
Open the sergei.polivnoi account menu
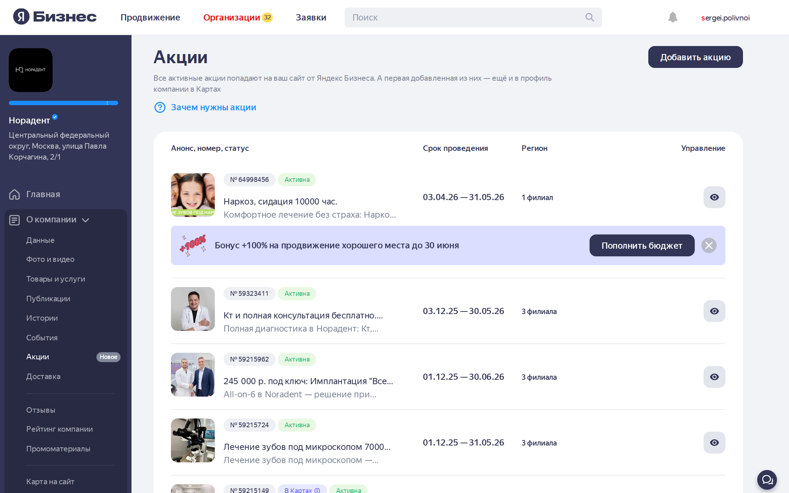click(x=725, y=18)
